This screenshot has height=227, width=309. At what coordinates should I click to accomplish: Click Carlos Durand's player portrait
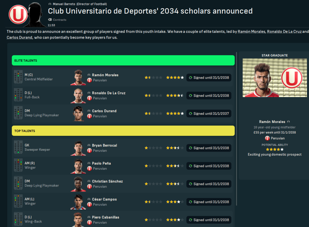point(78,114)
